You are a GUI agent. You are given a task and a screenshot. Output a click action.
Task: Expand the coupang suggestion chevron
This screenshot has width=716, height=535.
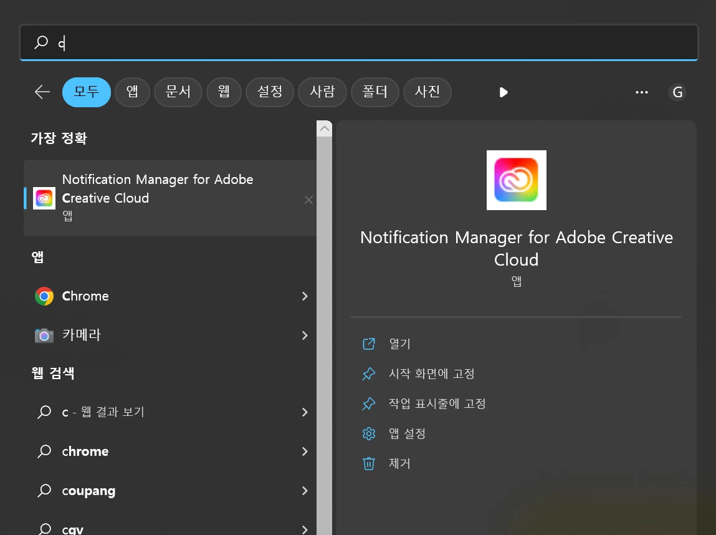coord(305,491)
